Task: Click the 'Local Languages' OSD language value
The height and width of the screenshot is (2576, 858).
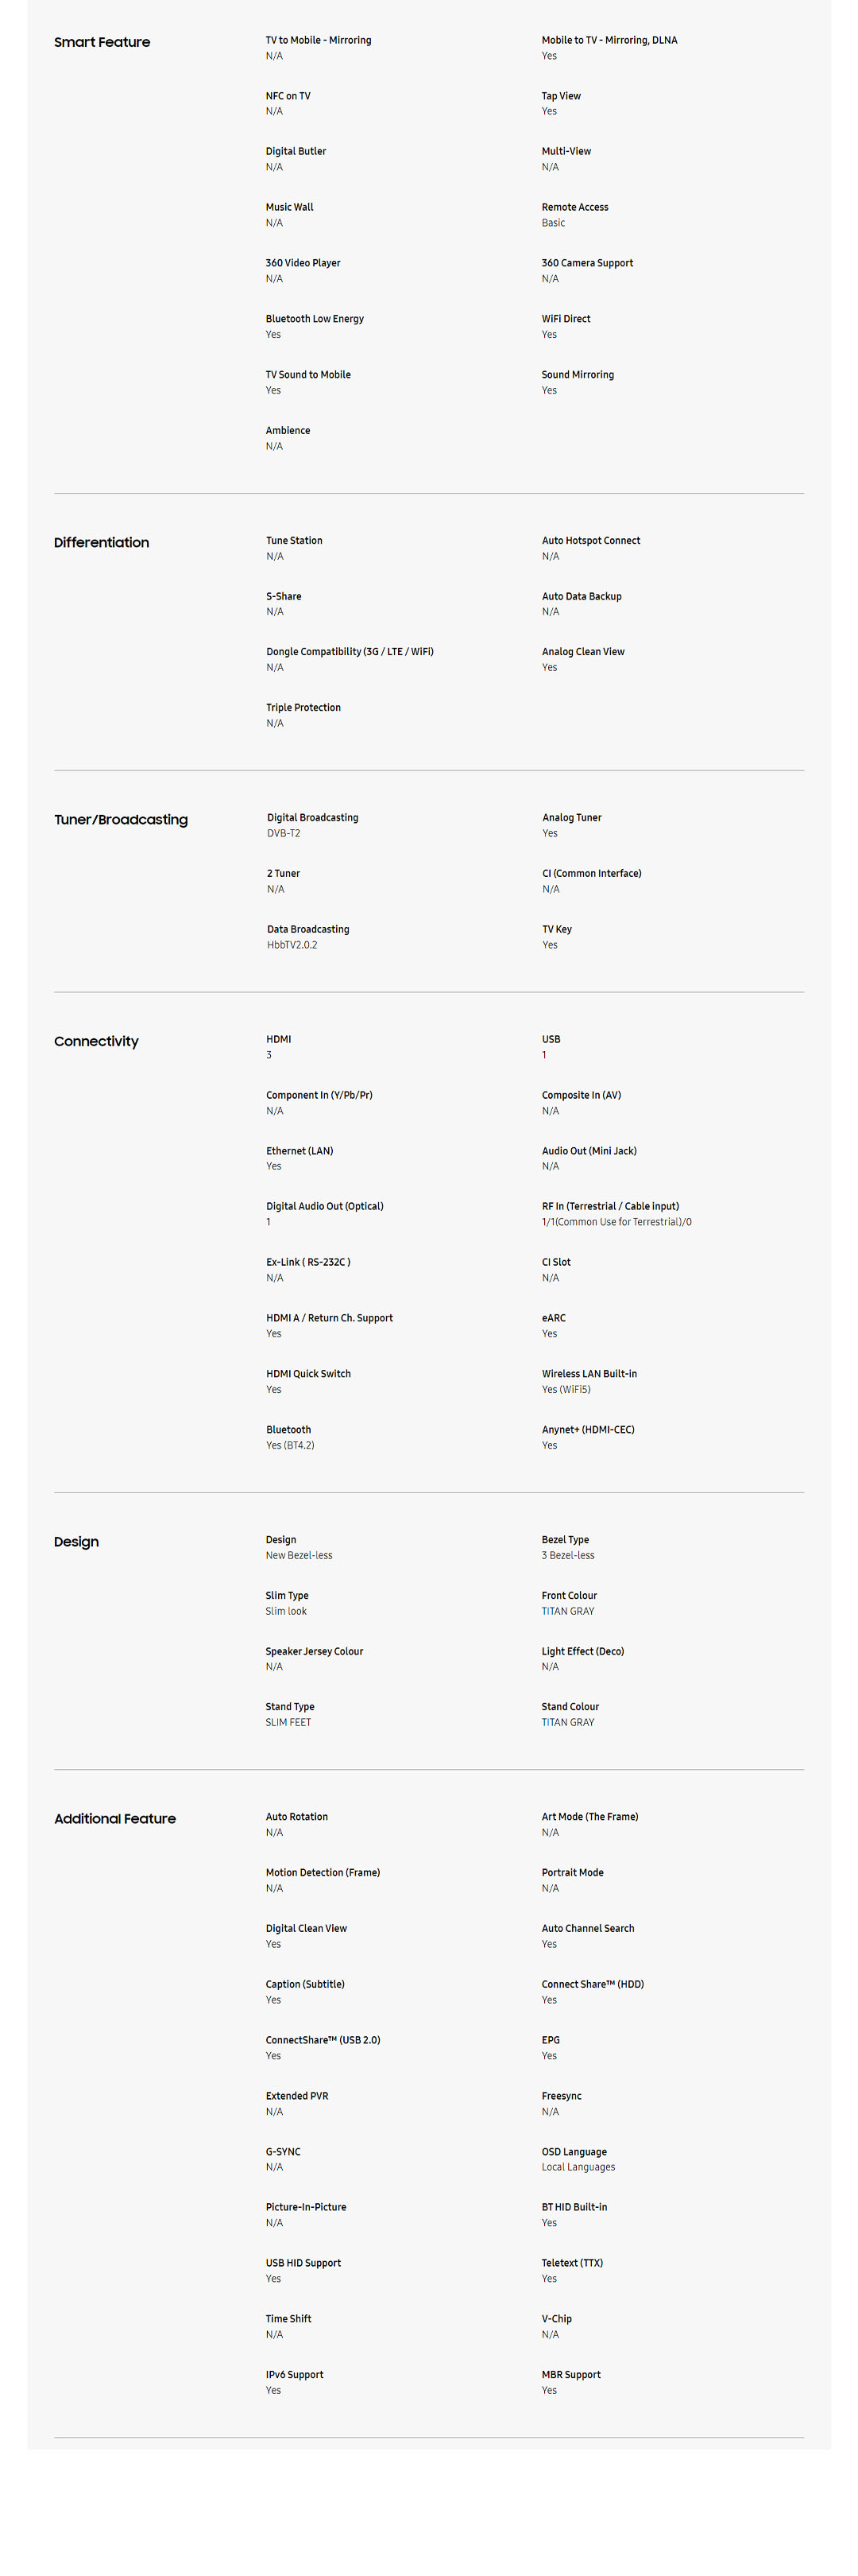Action: click(578, 2167)
